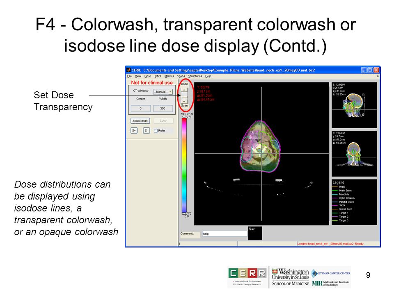Click the 'Loaded head_neck_ex1_20may03.mat.bz2. Ready.' status text

331,243
